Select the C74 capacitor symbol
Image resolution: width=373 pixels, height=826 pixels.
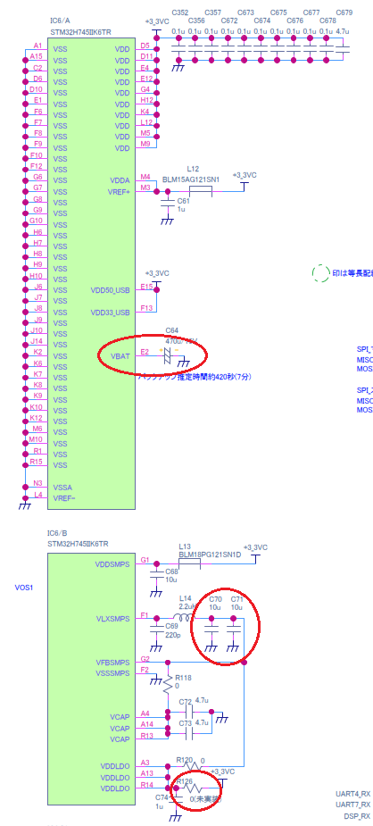(x=177, y=800)
